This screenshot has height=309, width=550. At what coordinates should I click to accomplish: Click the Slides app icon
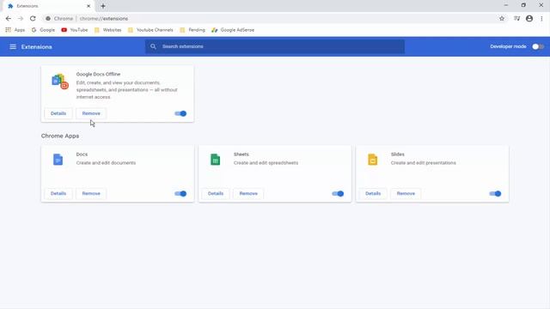[372, 160]
